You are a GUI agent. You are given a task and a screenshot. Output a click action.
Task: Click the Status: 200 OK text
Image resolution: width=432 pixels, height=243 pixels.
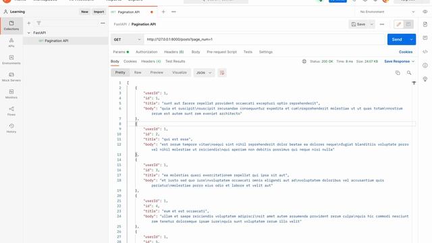(321, 61)
